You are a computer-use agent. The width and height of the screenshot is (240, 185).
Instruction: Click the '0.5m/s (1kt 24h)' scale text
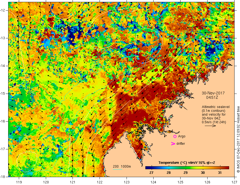[x=214, y=122]
